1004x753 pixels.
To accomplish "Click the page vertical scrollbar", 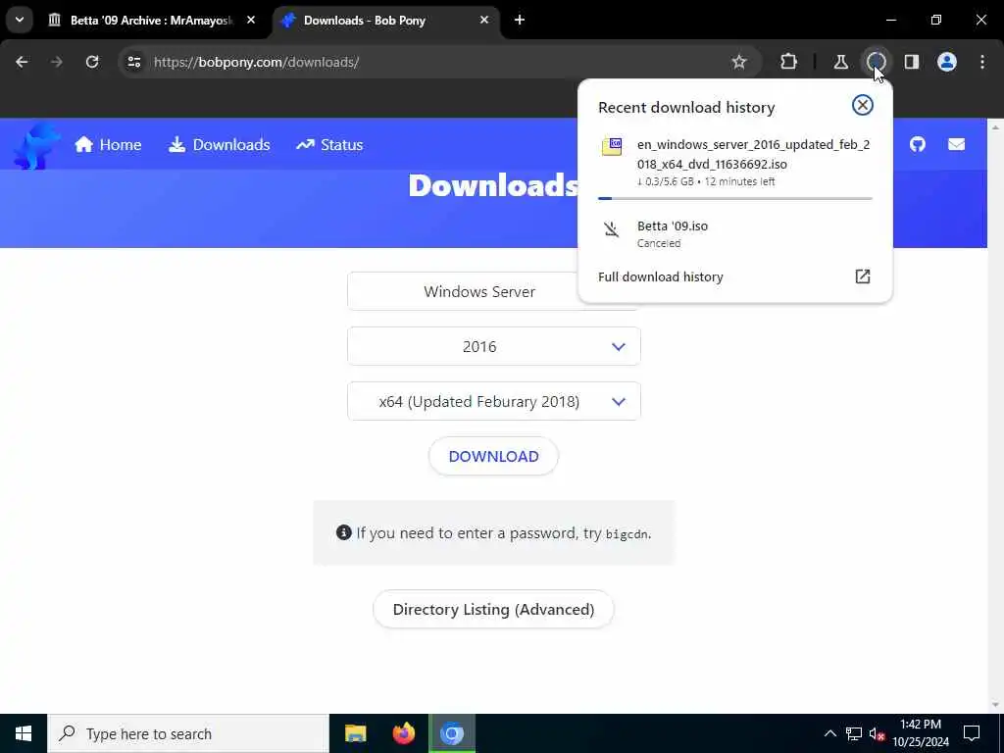I will click(995, 416).
